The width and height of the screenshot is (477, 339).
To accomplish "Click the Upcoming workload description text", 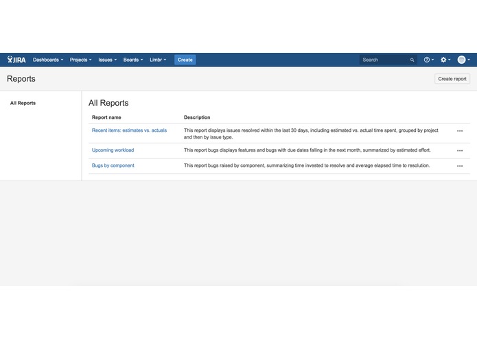I will click(x=307, y=150).
